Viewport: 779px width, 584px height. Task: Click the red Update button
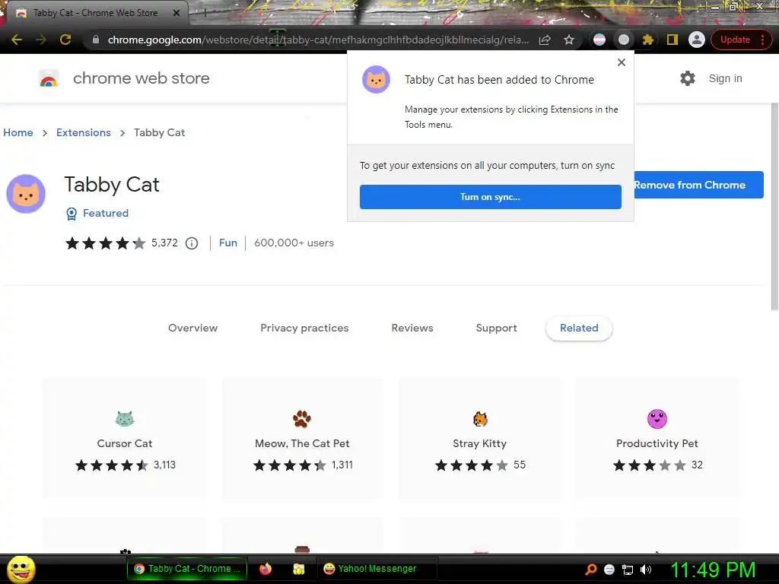pyautogui.click(x=735, y=40)
